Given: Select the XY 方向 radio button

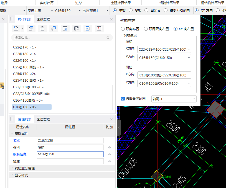Looking at the screenshot, I should [197, 10].
